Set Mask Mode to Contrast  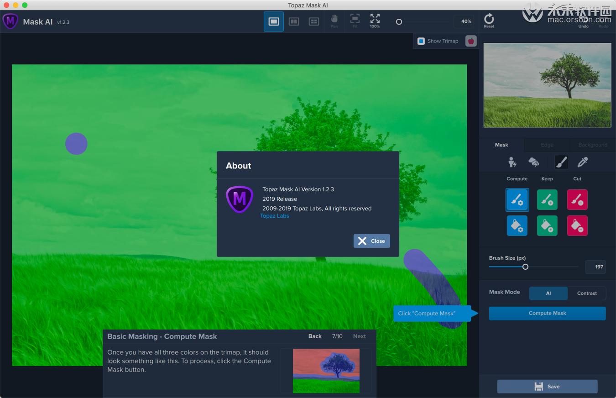pos(587,293)
